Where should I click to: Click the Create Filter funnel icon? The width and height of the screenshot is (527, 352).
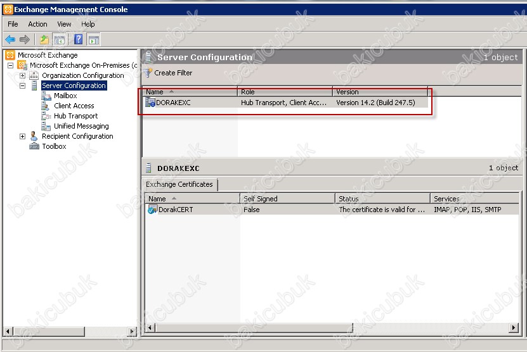(x=148, y=73)
